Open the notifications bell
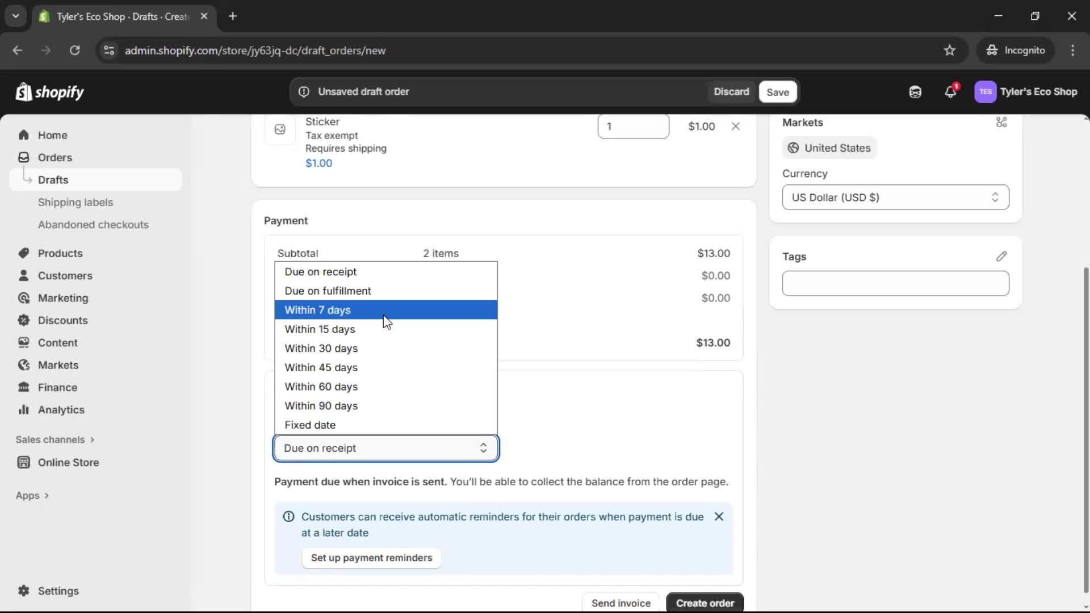1090x613 pixels. click(x=951, y=91)
